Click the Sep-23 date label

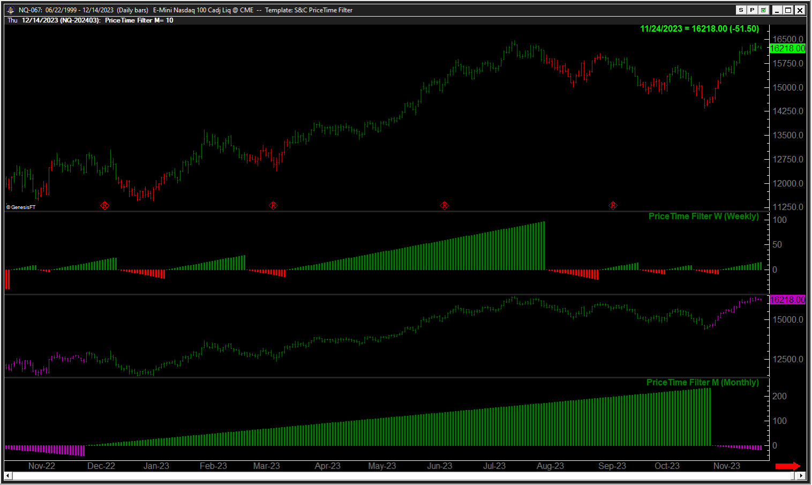click(612, 466)
